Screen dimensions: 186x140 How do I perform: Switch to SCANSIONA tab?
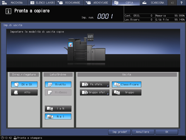154,3
